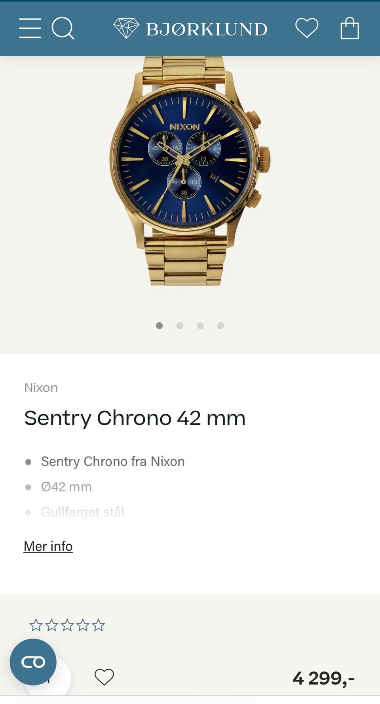
Task: Select the first carousel dot
Action: tap(159, 325)
